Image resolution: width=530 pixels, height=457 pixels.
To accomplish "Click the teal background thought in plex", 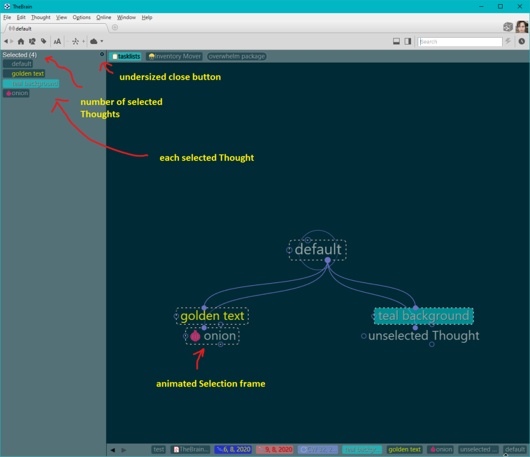I will point(423,316).
